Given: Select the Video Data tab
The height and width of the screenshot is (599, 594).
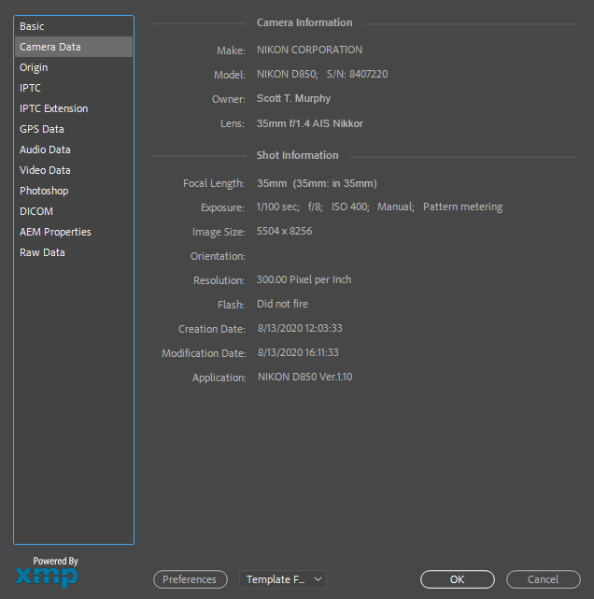Looking at the screenshot, I should point(45,170).
